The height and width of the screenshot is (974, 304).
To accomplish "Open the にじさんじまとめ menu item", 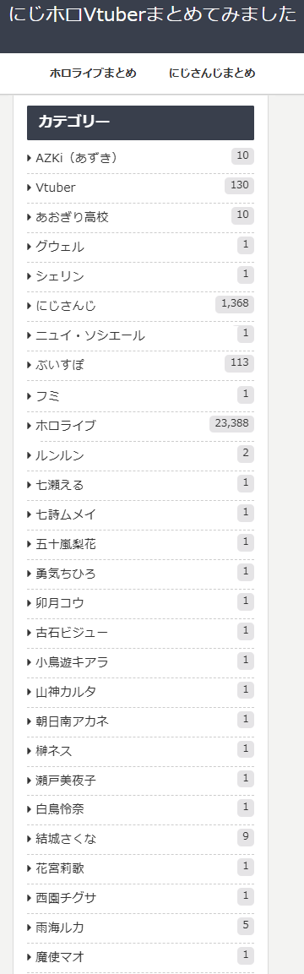I will tap(212, 73).
